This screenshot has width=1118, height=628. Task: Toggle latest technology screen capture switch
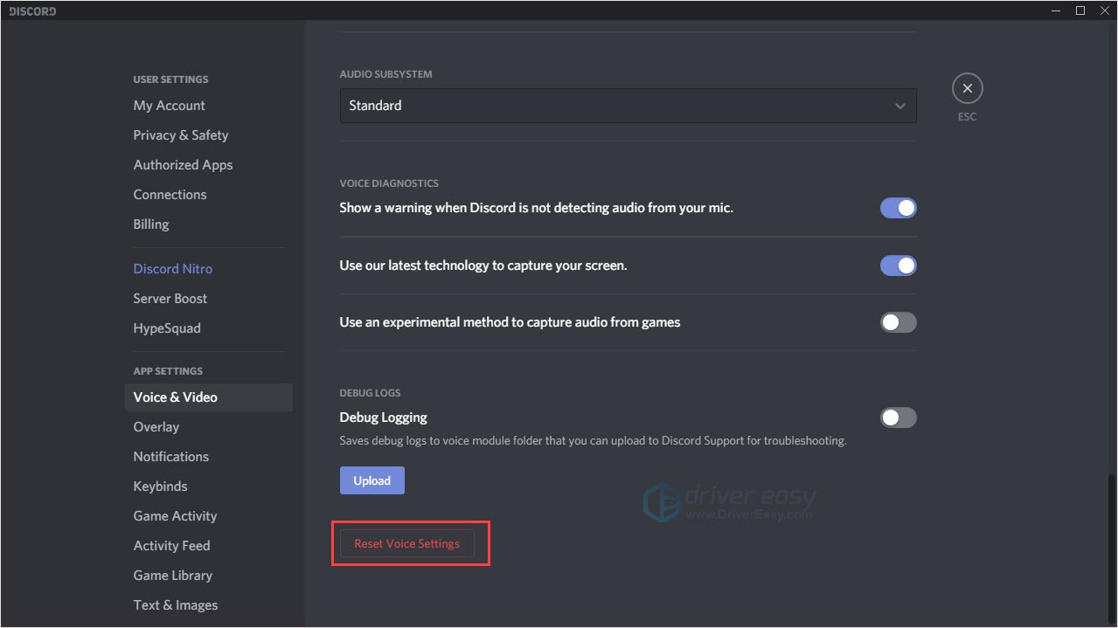898,266
